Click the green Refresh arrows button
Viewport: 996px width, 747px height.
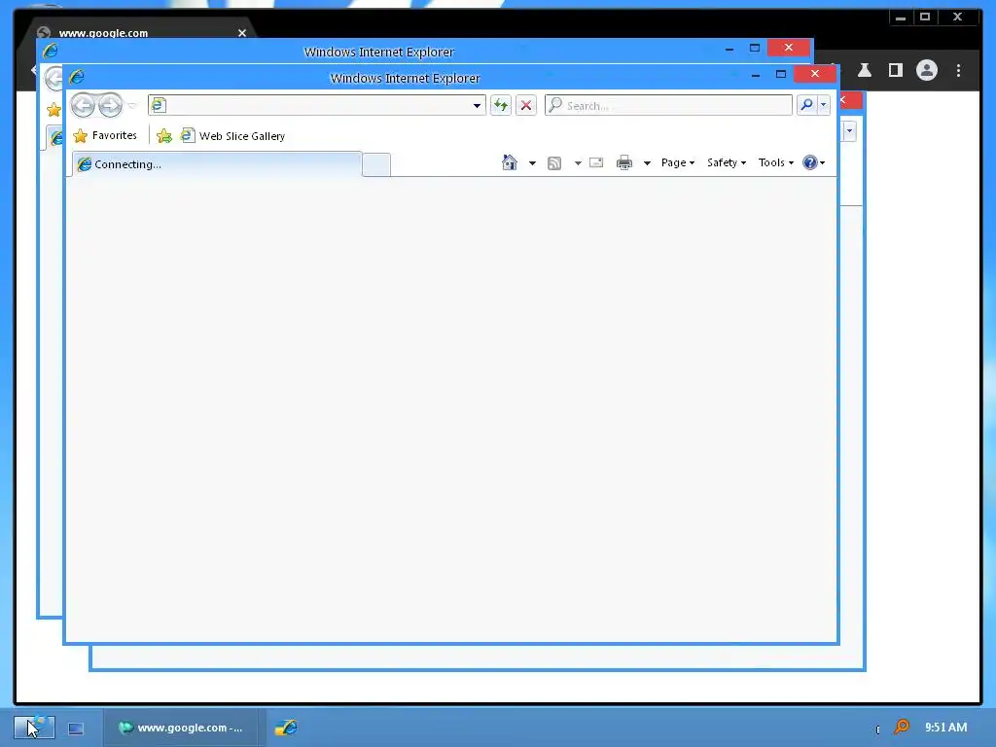pyautogui.click(x=501, y=105)
